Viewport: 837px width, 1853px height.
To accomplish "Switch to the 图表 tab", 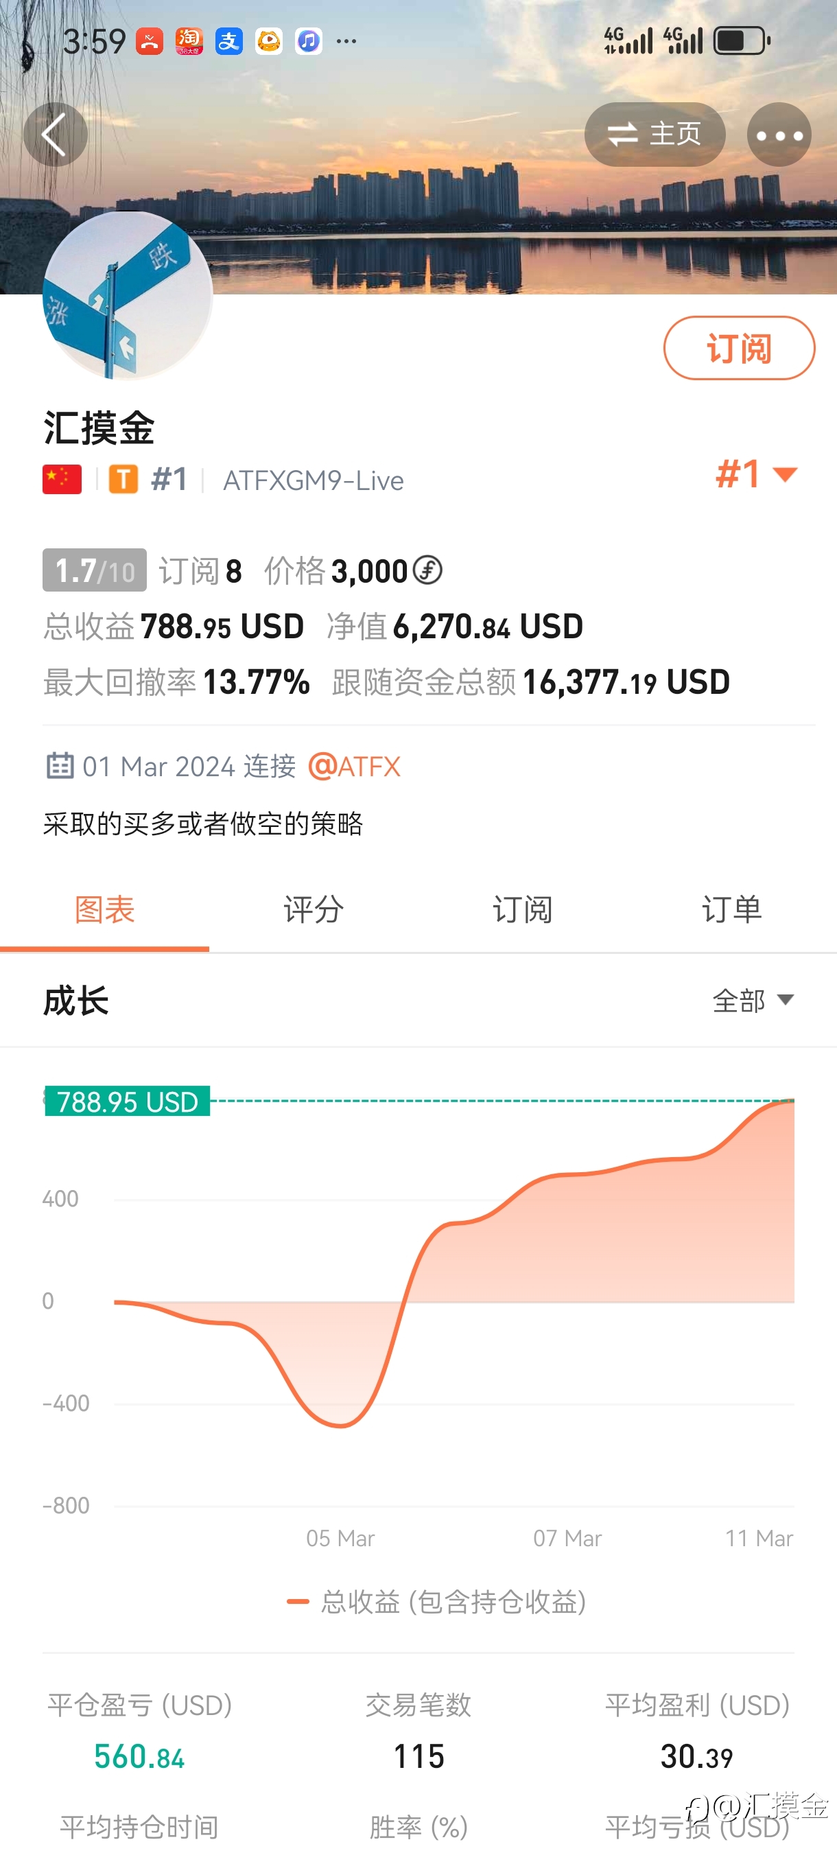I will click(104, 910).
